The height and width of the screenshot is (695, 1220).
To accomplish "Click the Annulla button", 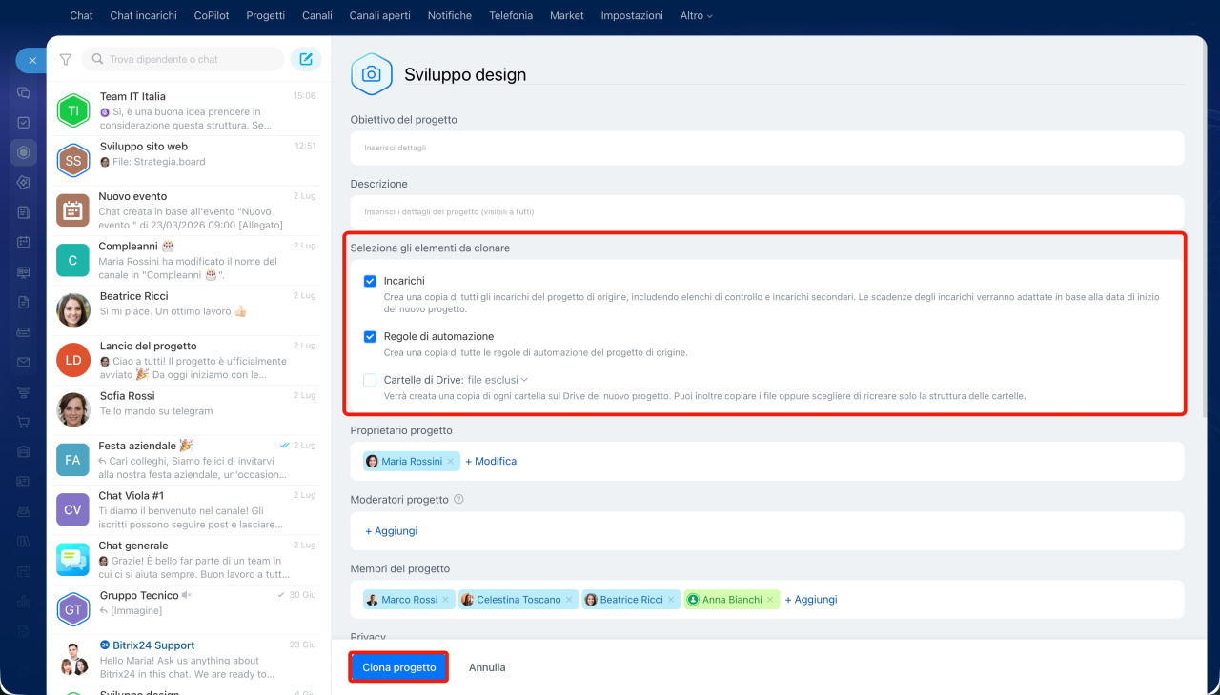I will [x=487, y=667].
